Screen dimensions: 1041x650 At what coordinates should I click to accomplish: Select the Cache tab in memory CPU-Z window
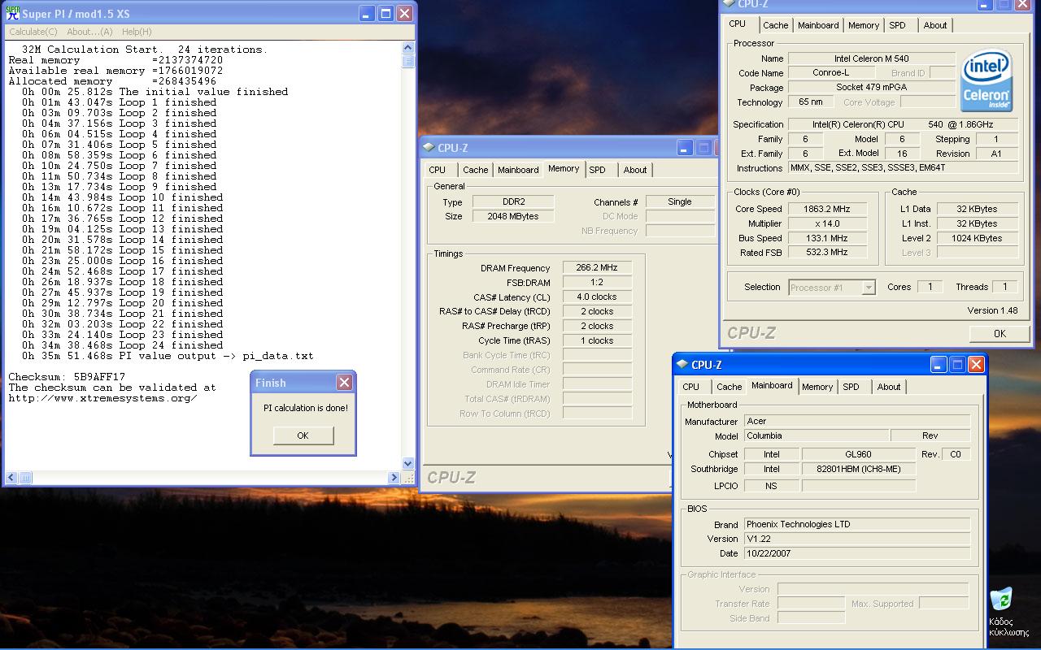(476, 170)
